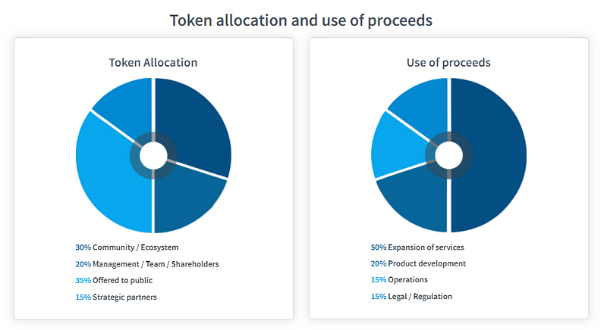
Task: Click the Token Allocation chart title
Action: coord(153,63)
